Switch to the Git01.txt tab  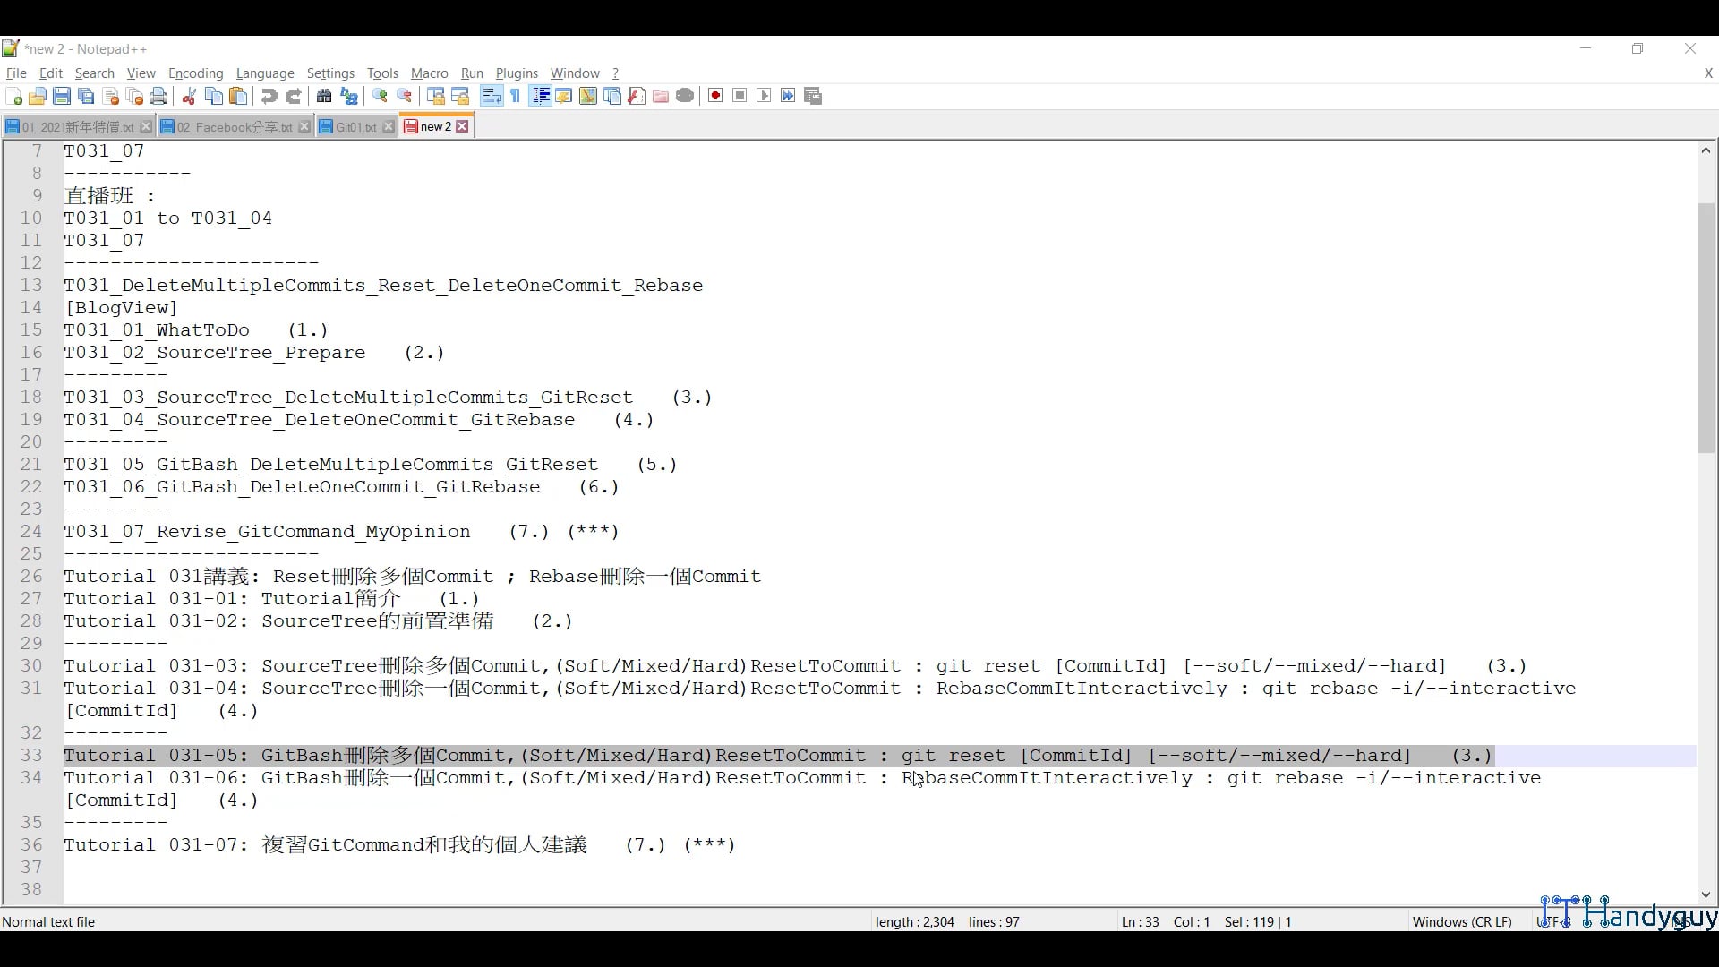click(354, 126)
